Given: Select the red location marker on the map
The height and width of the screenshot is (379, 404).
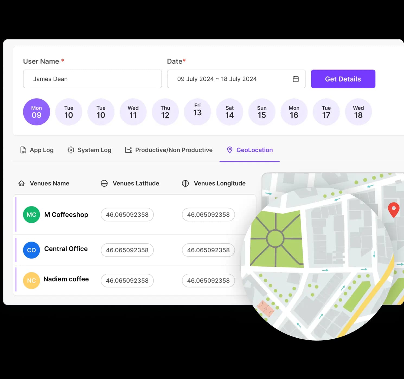Looking at the screenshot, I should tap(394, 210).
